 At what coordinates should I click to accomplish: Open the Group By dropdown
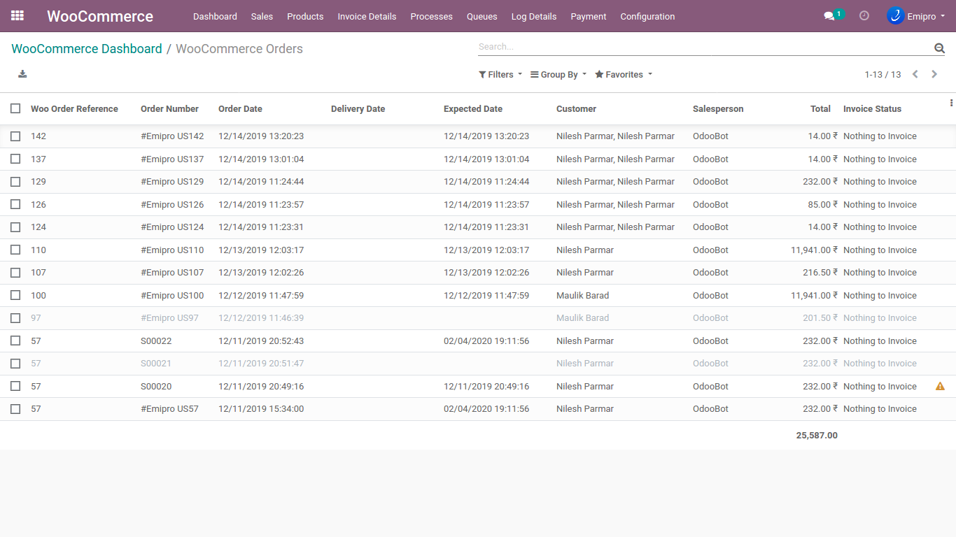558,75
